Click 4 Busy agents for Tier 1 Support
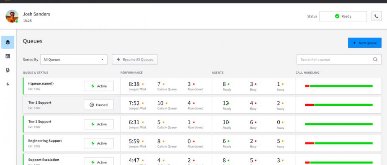 pos(251,103)
